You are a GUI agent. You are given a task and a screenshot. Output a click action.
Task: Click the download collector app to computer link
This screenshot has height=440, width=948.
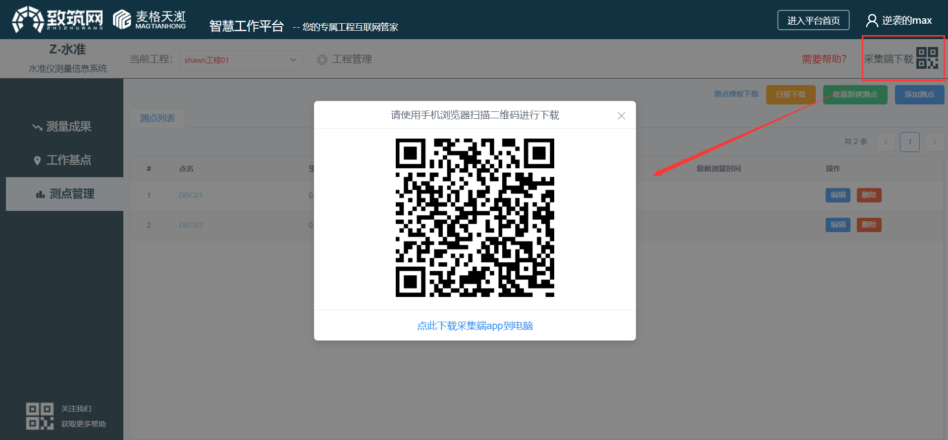point(475,326)
